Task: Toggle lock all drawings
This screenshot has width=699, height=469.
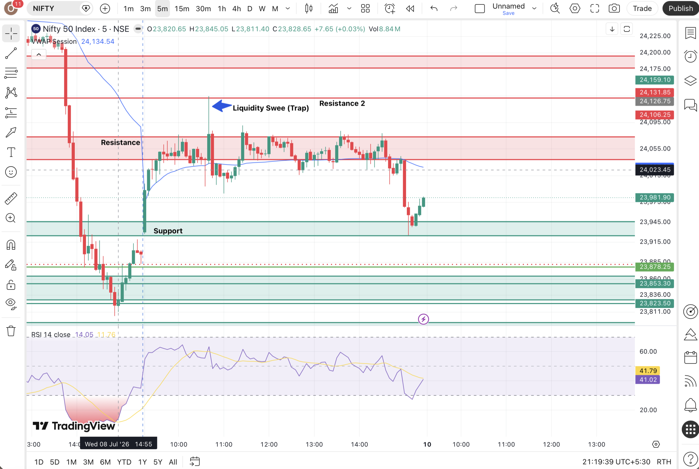Action: pyautogui.click(x=11, y=285)
